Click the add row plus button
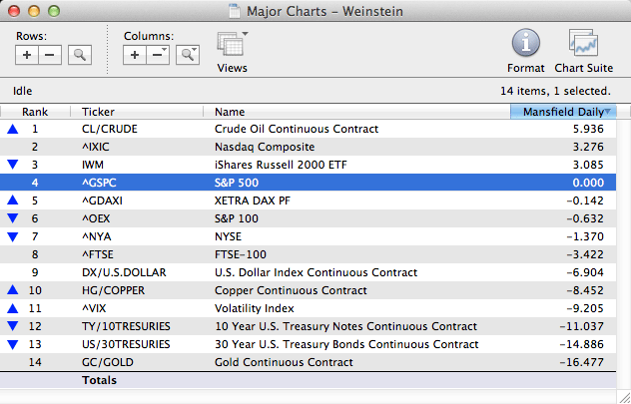Image resolution: width=631 pixels, height=404 pixels. 27,55
